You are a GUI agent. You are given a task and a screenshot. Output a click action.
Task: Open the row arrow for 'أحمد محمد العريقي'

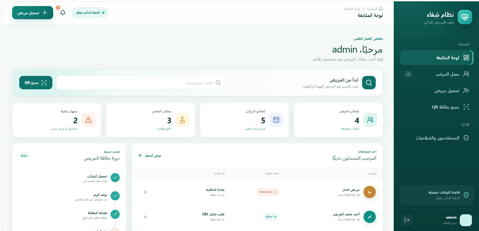146,217
